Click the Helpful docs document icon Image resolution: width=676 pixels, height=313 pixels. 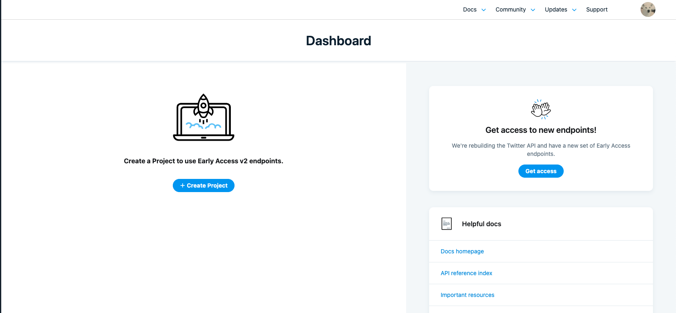point(446,224)
